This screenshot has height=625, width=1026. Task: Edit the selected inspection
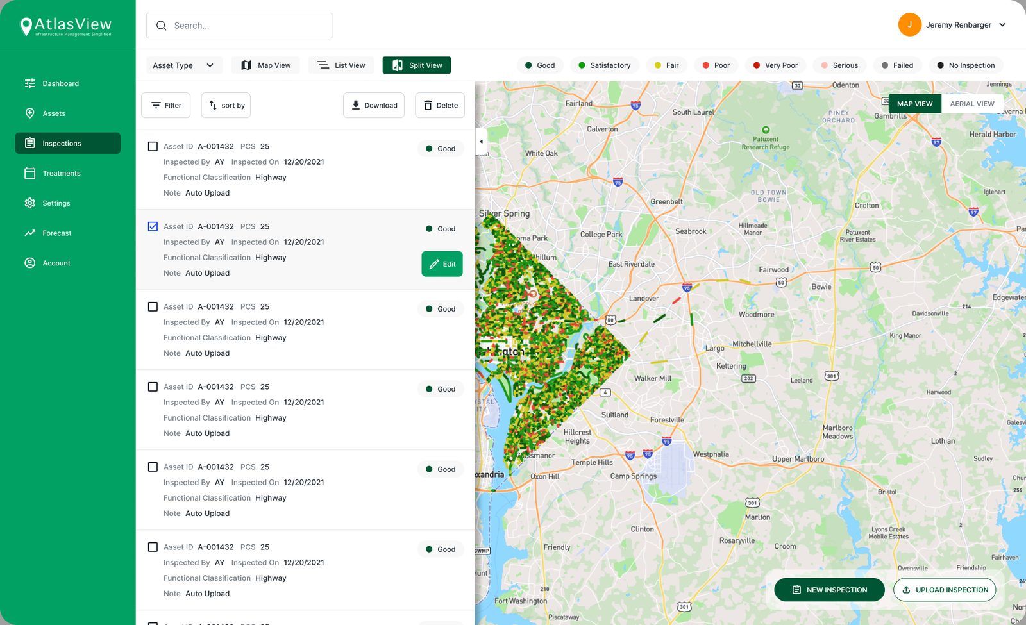pos(442,264)
